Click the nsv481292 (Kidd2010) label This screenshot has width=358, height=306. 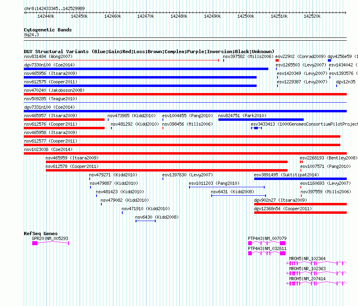[135, 124]
